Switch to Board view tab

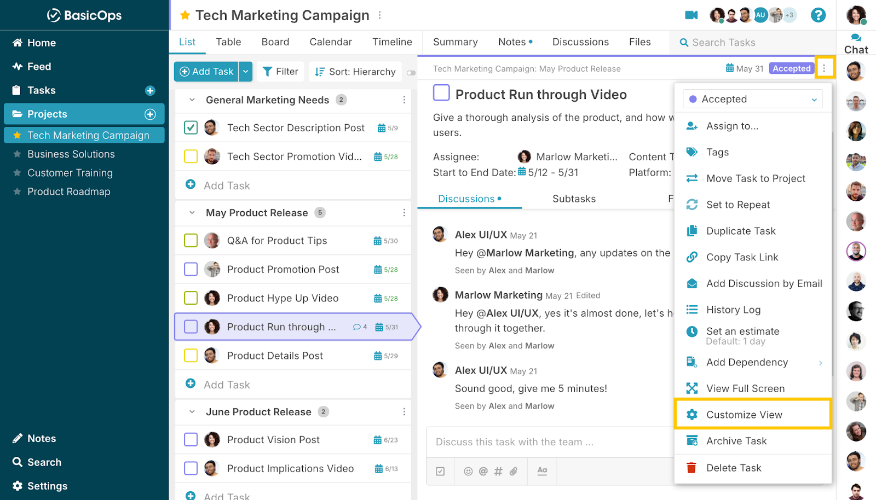coord(275,42)
